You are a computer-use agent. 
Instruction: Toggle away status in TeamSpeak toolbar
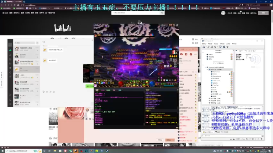coord(212,47)
